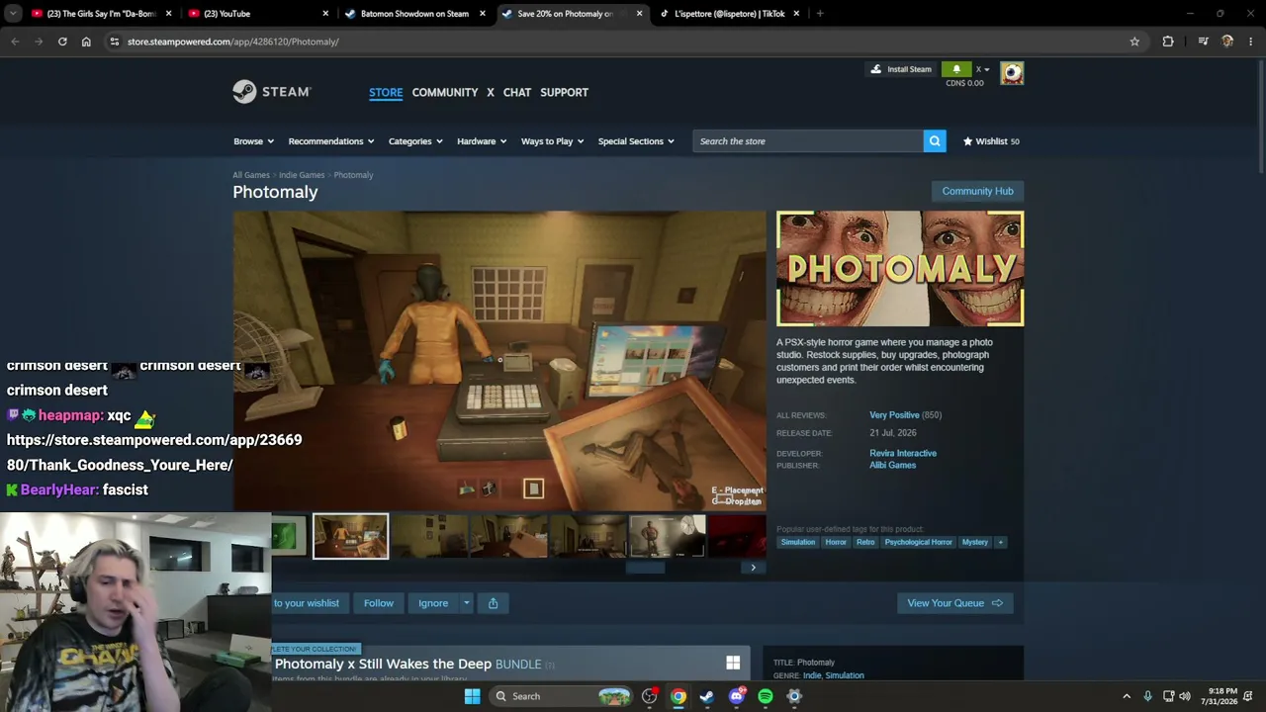Reload the Steam store page

[x=62, y=42]
